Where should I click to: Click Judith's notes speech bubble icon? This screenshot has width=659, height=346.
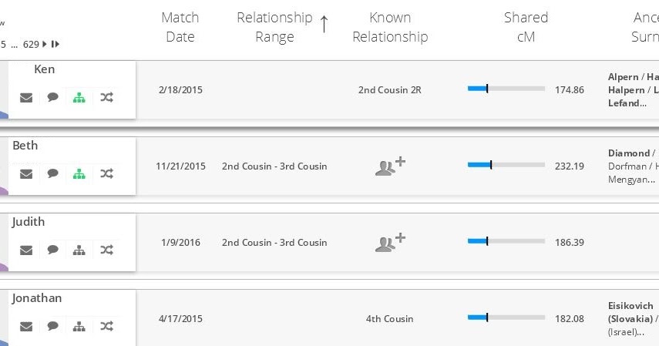(52, 250)
